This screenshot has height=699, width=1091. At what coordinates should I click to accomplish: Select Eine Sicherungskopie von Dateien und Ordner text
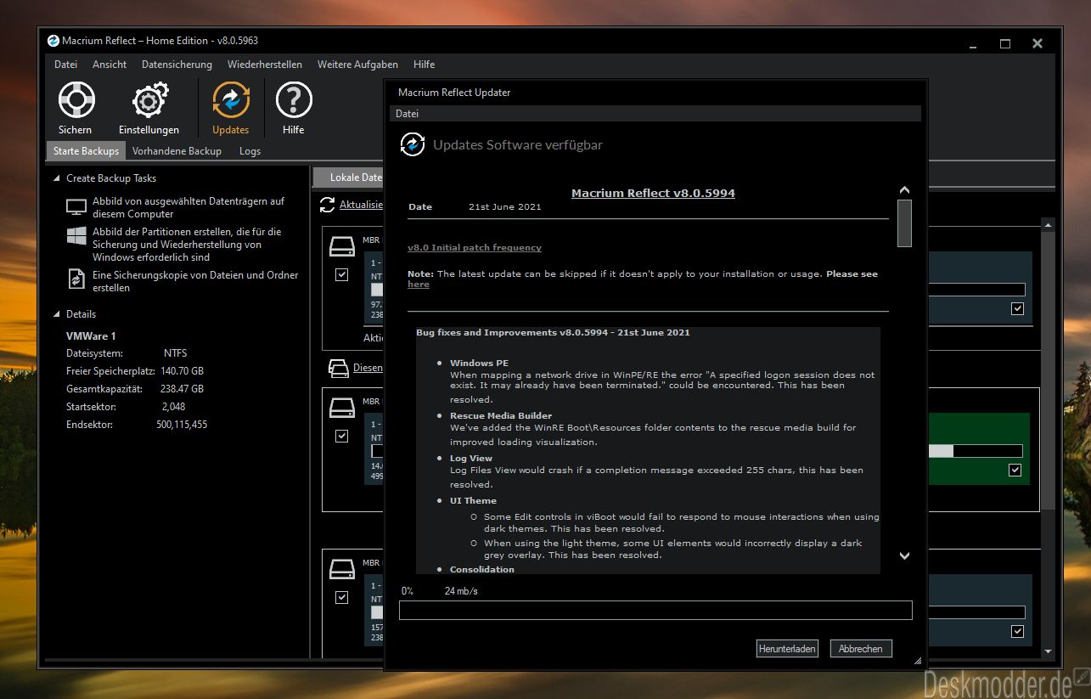tap(195, 281)
